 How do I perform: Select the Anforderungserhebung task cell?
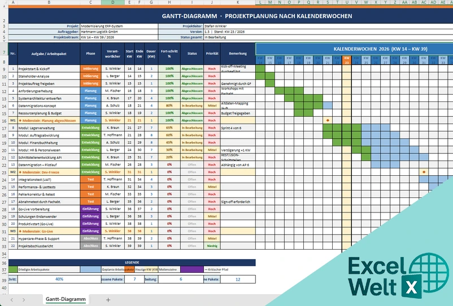pyautogui.click(x=49, y=91)
